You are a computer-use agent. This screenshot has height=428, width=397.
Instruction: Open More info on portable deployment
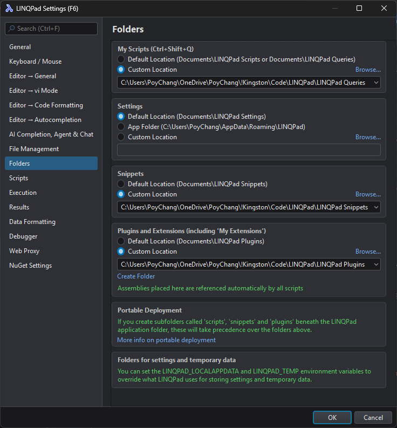coord(166,340)
